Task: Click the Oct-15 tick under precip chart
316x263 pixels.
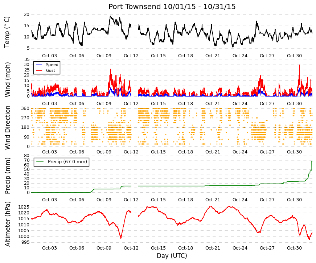Action: [x=158, y=200]
